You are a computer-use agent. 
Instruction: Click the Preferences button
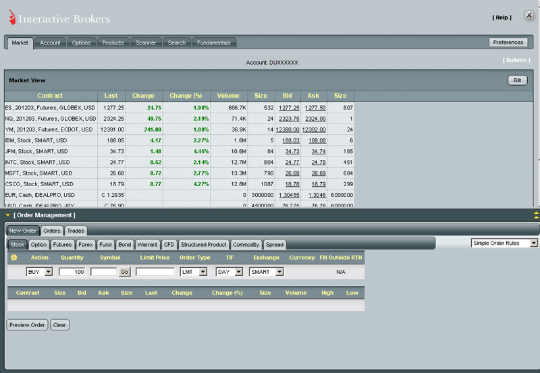pyautogui.click(x=508, y=42)
